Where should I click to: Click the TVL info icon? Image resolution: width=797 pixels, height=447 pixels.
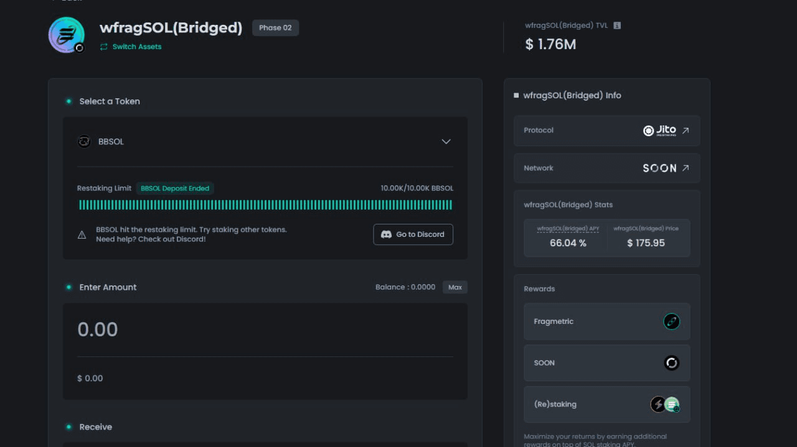tap(617, 25)
